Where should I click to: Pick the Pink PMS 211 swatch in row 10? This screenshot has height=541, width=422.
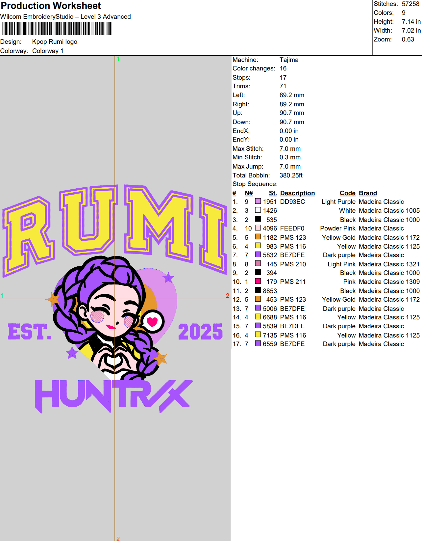[258, 281]
